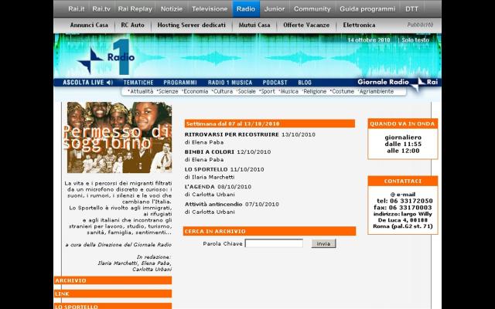Select the Musica topic

[288, 91]
